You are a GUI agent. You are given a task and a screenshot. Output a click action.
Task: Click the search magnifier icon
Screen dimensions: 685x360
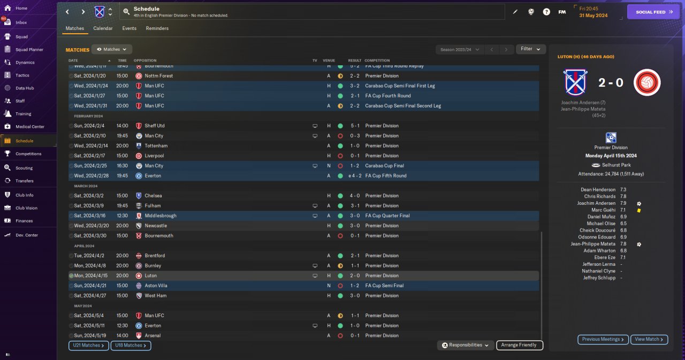click(126, 12)
